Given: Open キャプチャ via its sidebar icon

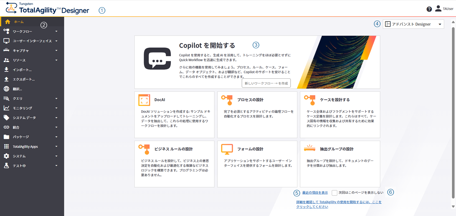Looking at the screenshot, I should pyautogui.click(x=7, y=50).
